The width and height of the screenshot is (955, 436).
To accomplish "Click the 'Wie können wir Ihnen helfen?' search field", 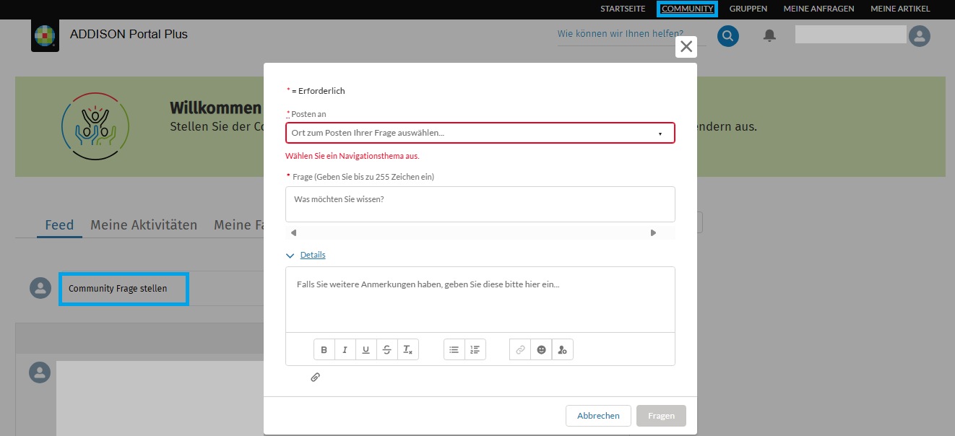I will 631,34.
